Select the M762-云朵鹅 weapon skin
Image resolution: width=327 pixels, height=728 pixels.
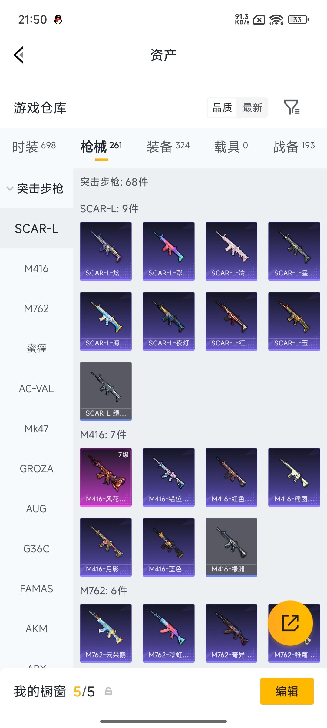(x=106, y=633)
